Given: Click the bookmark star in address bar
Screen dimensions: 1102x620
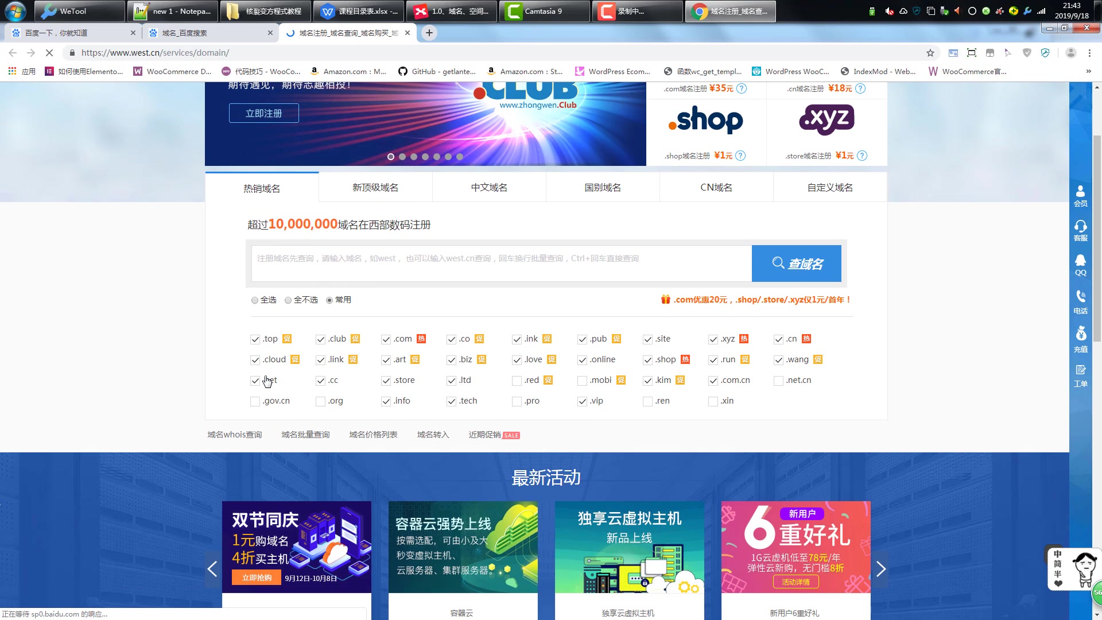Looking at the screenshot, I should coord(929,52).
